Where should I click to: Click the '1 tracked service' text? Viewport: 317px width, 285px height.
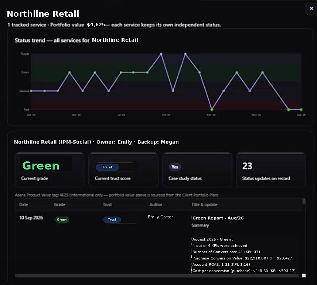pos(27,25)
